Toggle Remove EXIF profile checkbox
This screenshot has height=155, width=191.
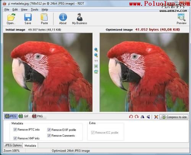coord(49,130)
